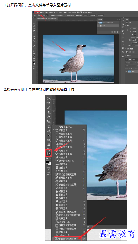
Task: Choose 红眼工具 in the tool flyout
Action: pos(61,188)
